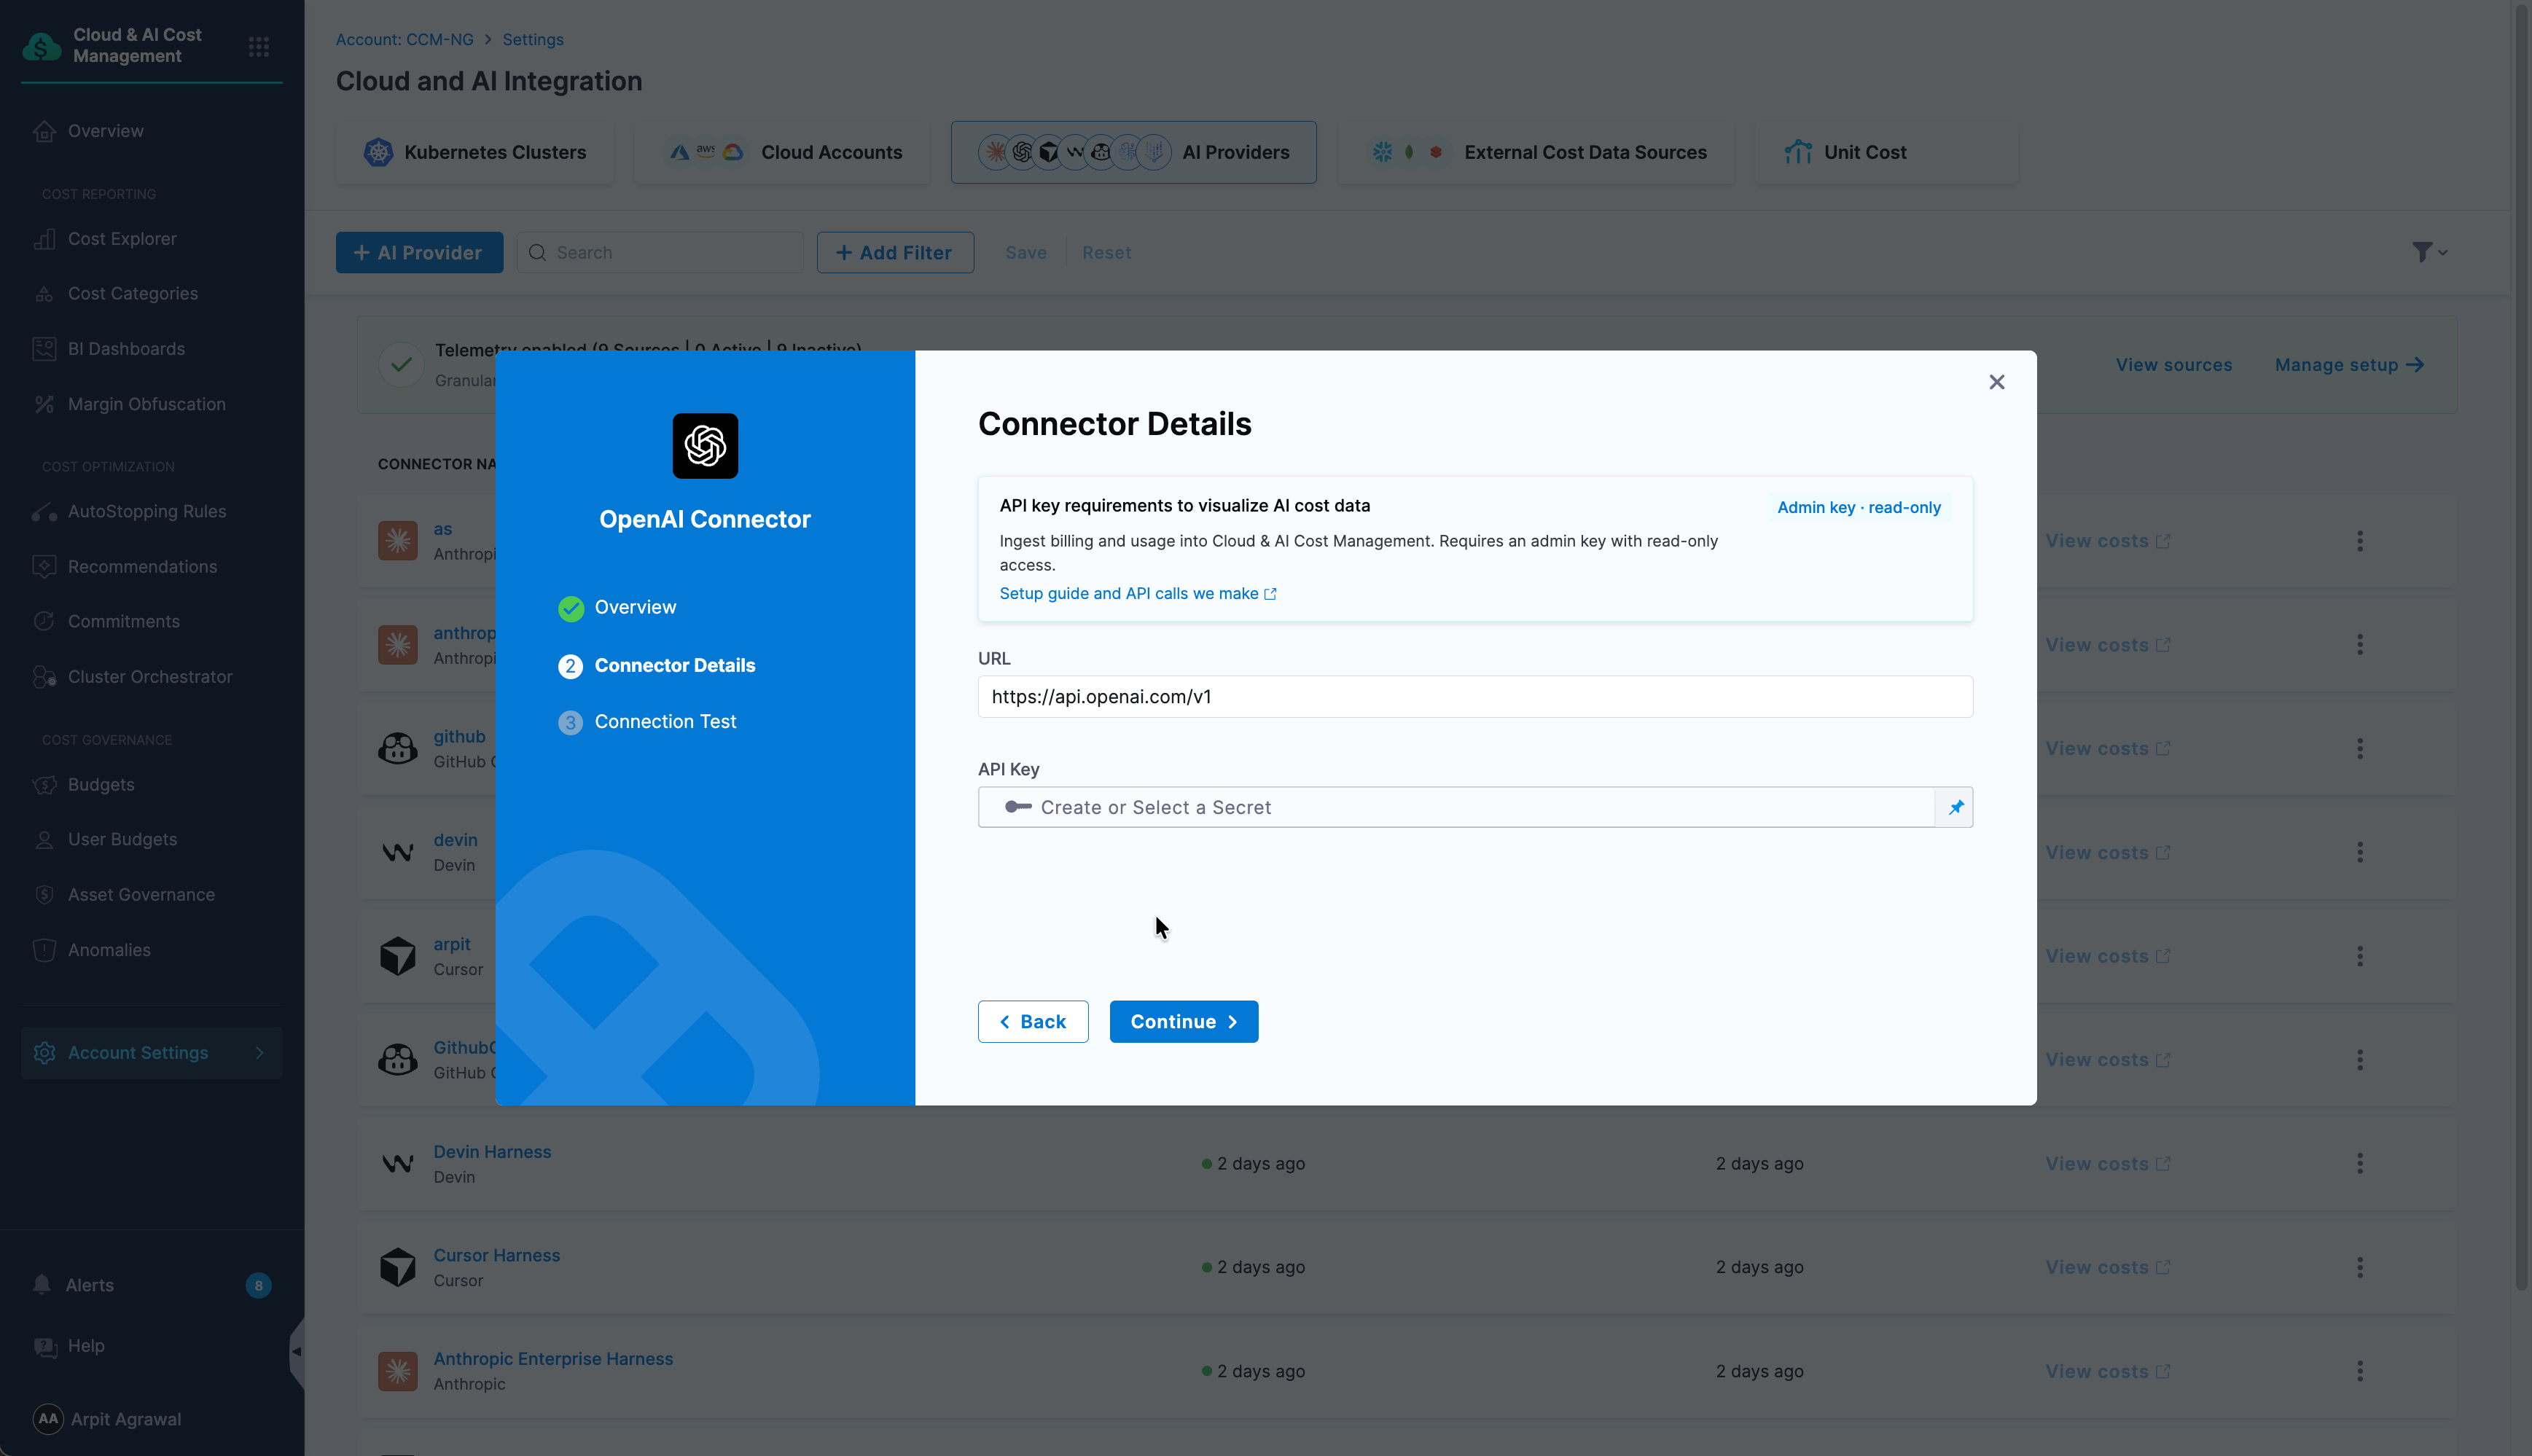Viewport: 2532px width, 1456px height.
Task: Open Create or Select a Secret
Action: [x=1456, y=807]
